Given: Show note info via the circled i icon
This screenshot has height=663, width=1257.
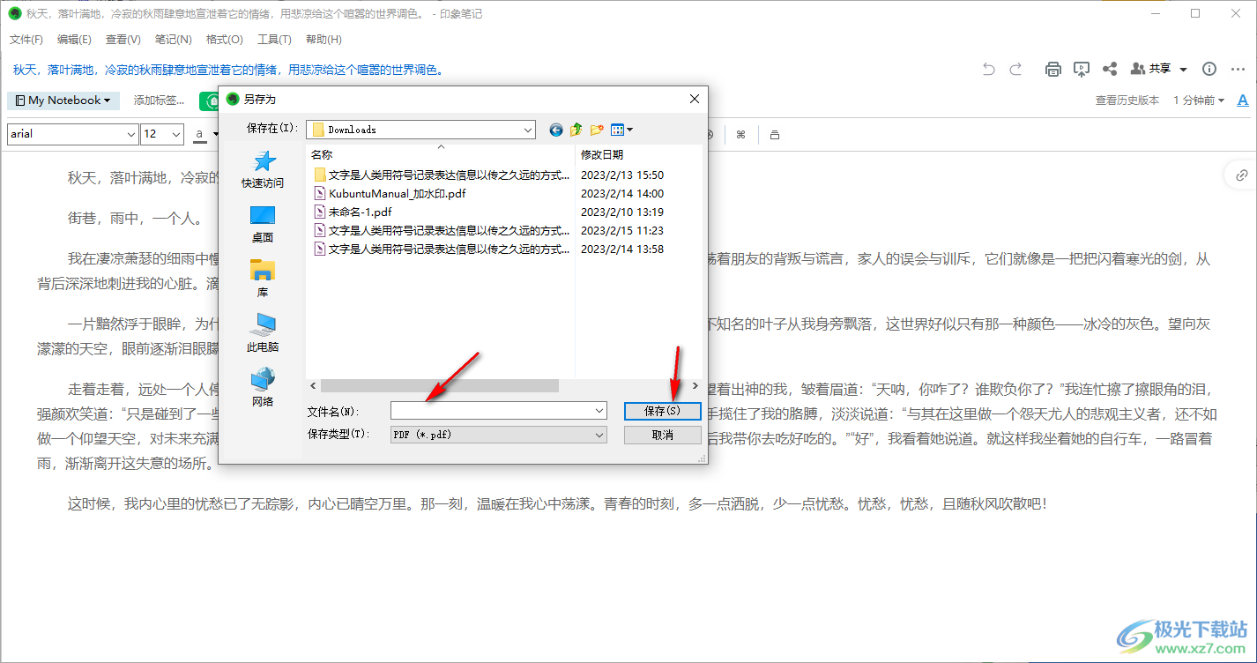Looking at the screenshot, I should pyautogui.click(x=1209, y=69).
